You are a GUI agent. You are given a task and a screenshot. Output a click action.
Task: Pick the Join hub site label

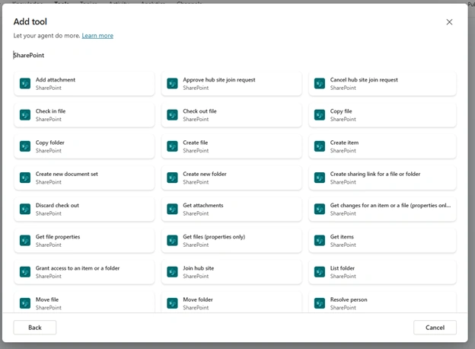[199, 268]
